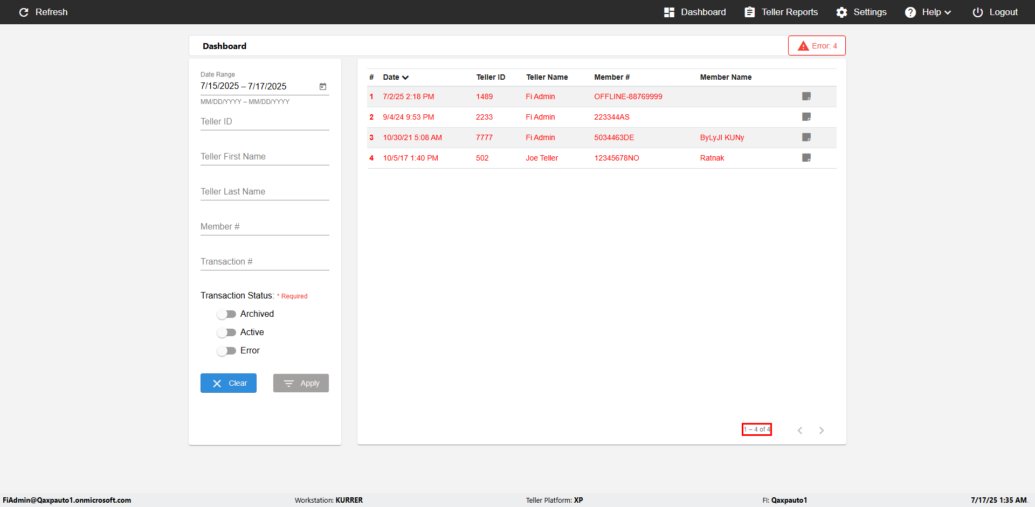Expand the Help dropdown menu
The image size is (1035, 507).
pos(928,12)
